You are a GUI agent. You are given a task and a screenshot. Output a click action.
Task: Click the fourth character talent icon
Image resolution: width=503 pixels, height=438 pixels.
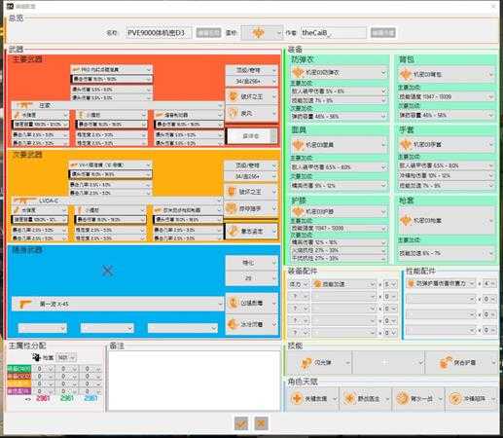[455, 398]
